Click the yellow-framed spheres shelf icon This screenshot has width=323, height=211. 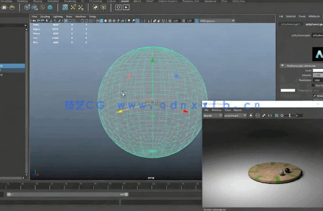point(96,8)
